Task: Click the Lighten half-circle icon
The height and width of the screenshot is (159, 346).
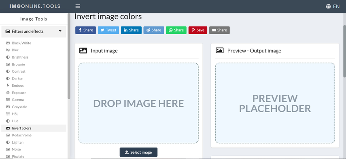Action: [8, 142]
